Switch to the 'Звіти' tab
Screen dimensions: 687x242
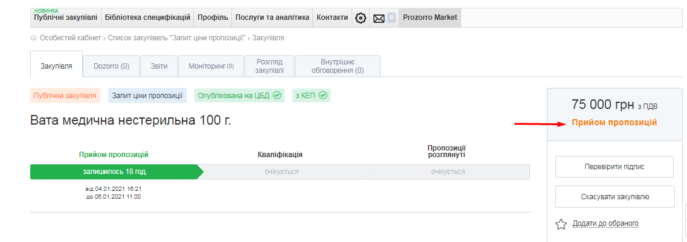(159, 66)
